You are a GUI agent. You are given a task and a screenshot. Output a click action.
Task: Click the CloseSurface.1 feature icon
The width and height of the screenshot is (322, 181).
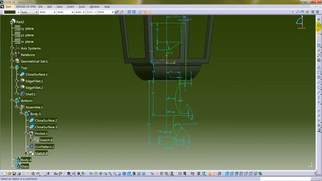point(22,74)
